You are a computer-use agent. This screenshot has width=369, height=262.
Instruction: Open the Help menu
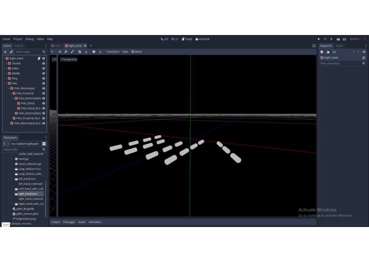click(x=50, y=39)
